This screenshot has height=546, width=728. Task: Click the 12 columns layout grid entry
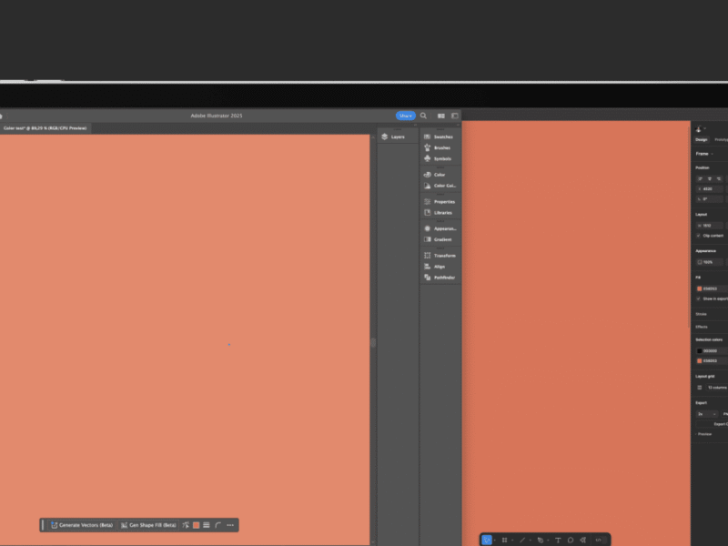tap(717, 388)
